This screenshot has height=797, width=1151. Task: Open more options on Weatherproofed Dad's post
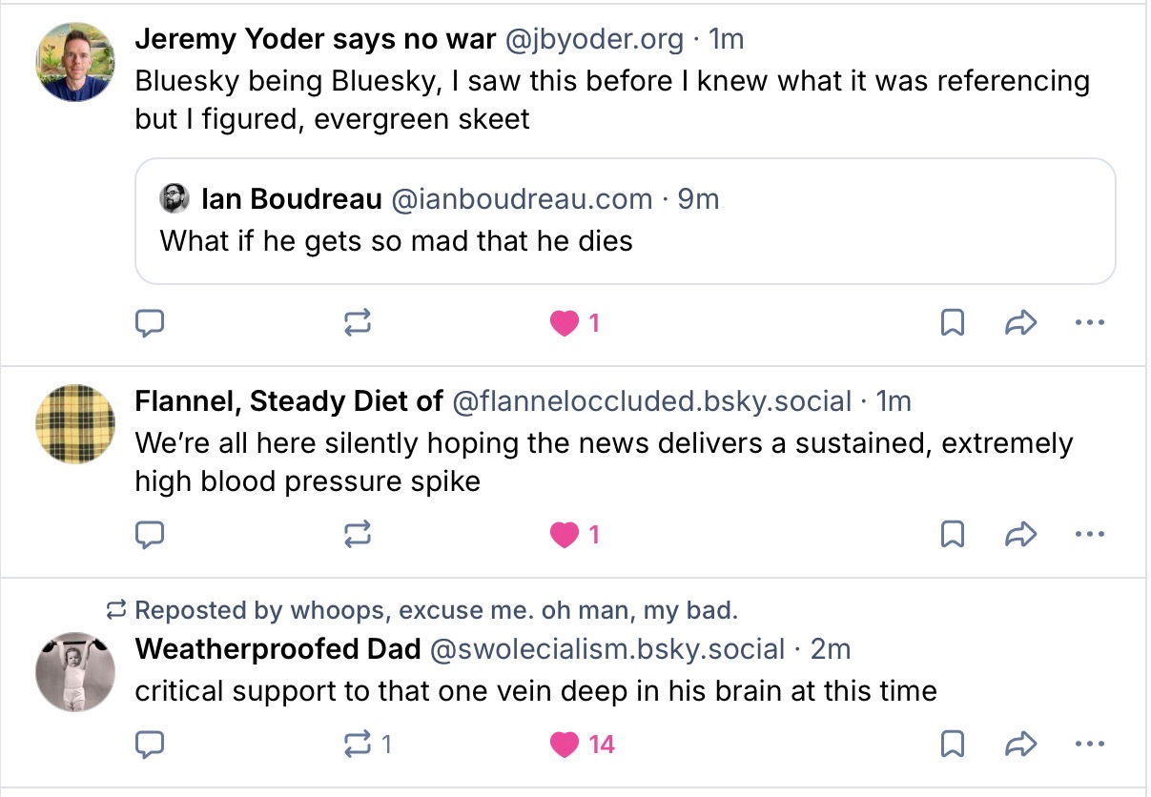1088,744
